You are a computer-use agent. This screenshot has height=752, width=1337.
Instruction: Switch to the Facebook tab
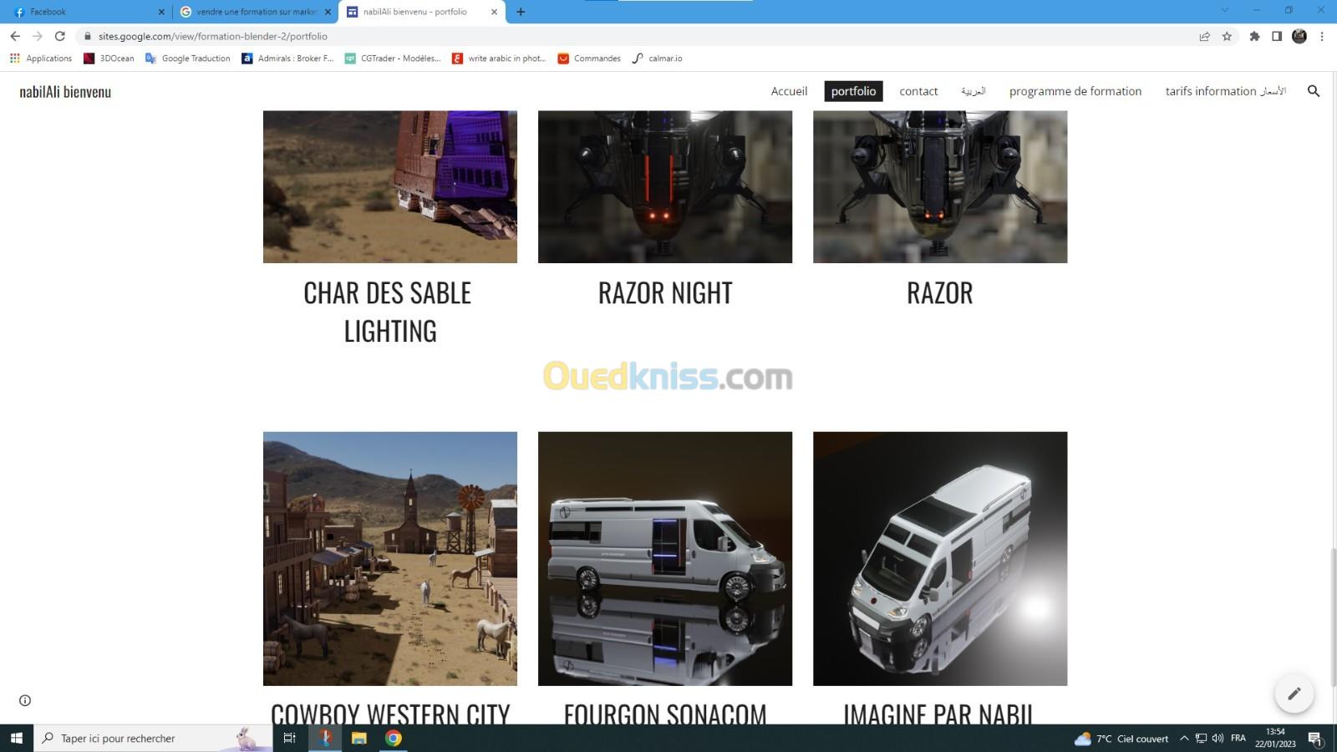tap(88, 12)
